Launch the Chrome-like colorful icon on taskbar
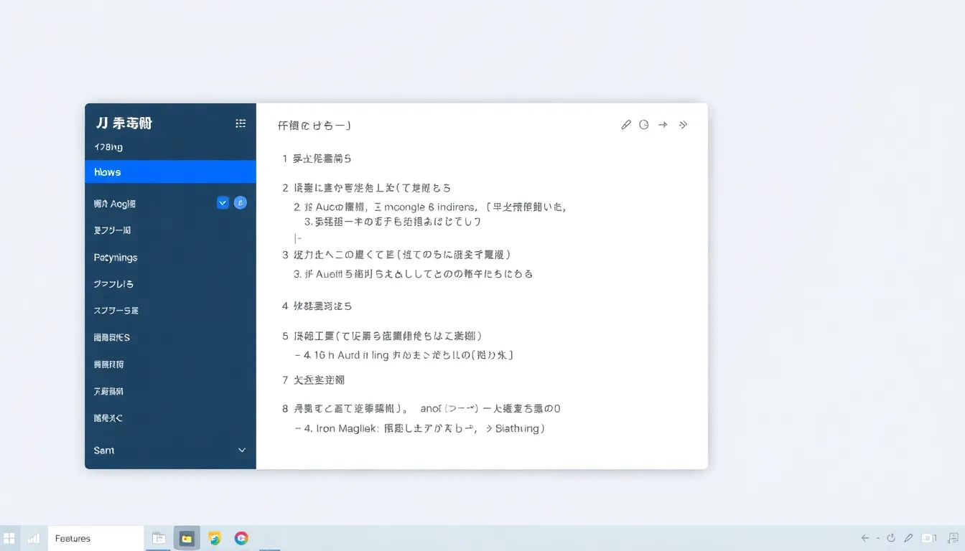The width and height of the screenshot is (965, 551). click(241, 538)
